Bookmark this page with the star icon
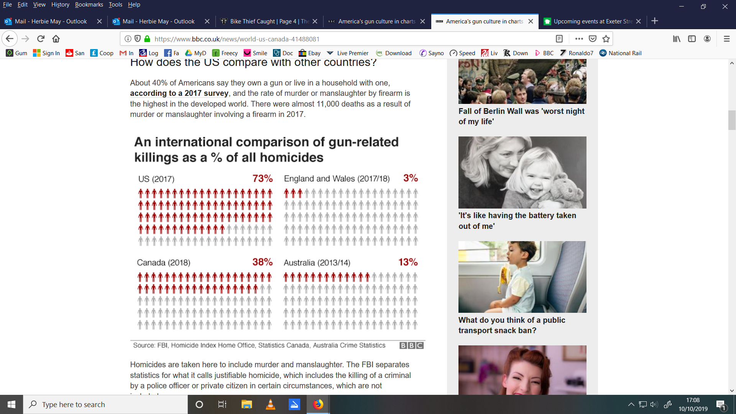 tap(606, 39)
